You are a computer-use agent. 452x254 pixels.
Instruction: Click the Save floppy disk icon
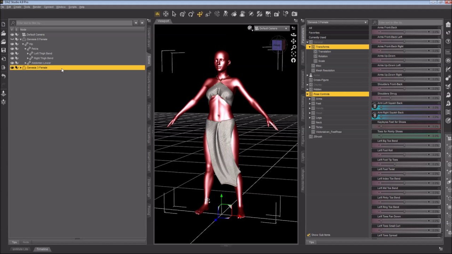coord(4,50)
